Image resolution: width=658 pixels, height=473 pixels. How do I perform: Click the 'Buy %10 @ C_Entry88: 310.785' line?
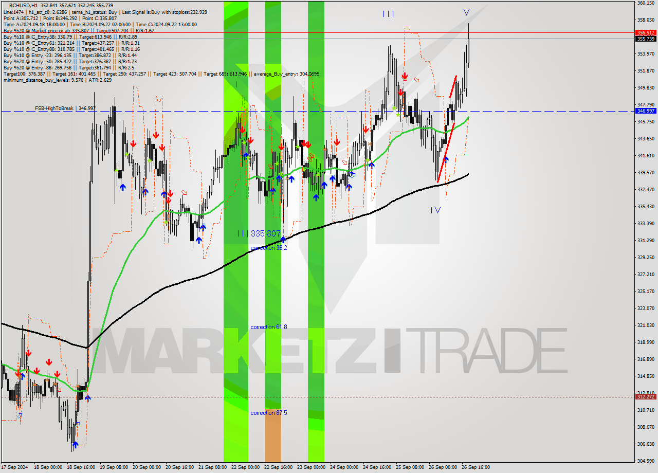tap(71, 49)
